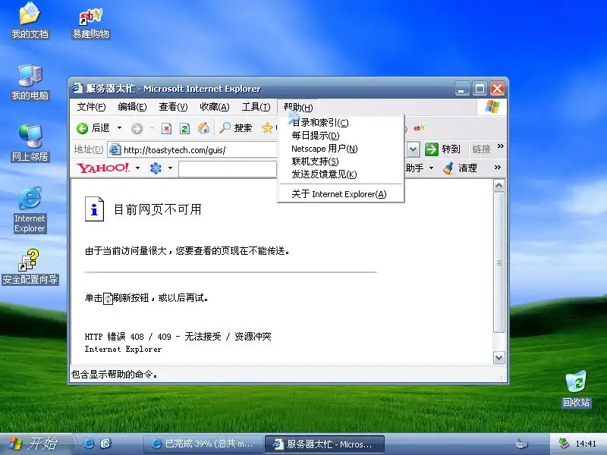This screenshot has height=455, width=607.
Task: Open the 编辑(E) menu
Action: click(132, 107)
